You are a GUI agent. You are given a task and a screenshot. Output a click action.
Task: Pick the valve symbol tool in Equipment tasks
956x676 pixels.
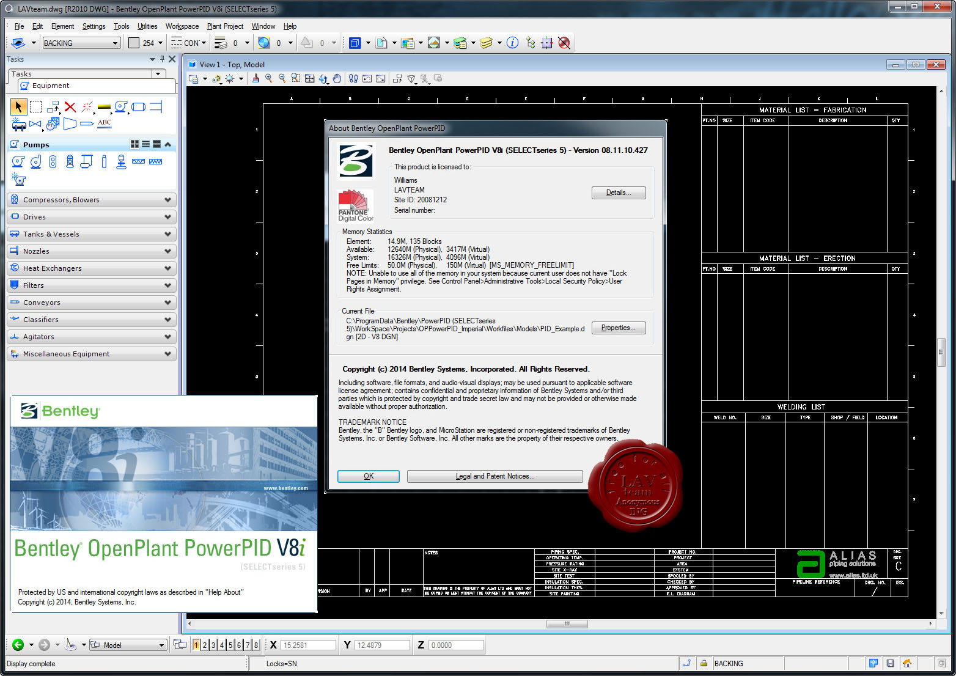coord(35,124)
